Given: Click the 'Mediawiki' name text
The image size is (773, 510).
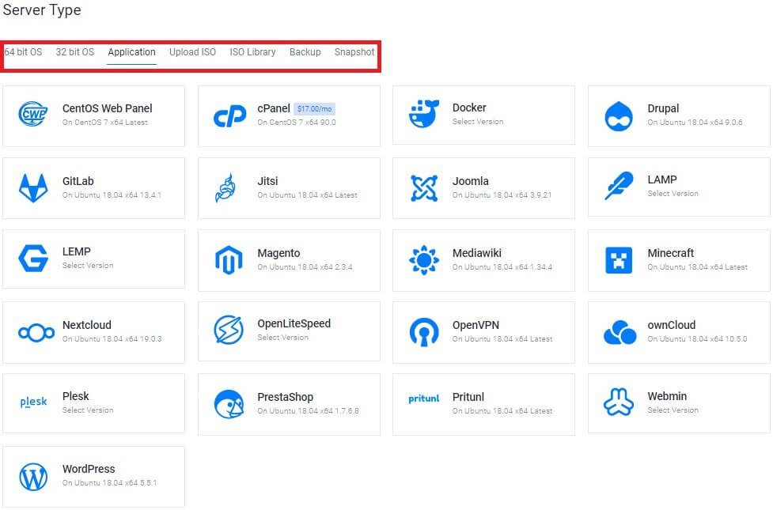Looking at the screenshot, I should point(477,253).
